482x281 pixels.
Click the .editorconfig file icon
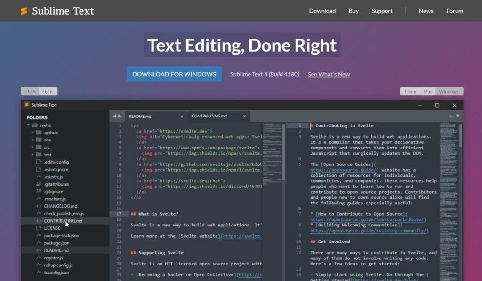click(x=39, y=162)
